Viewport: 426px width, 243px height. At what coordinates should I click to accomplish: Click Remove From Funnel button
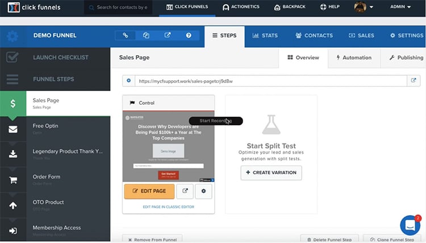152,239
